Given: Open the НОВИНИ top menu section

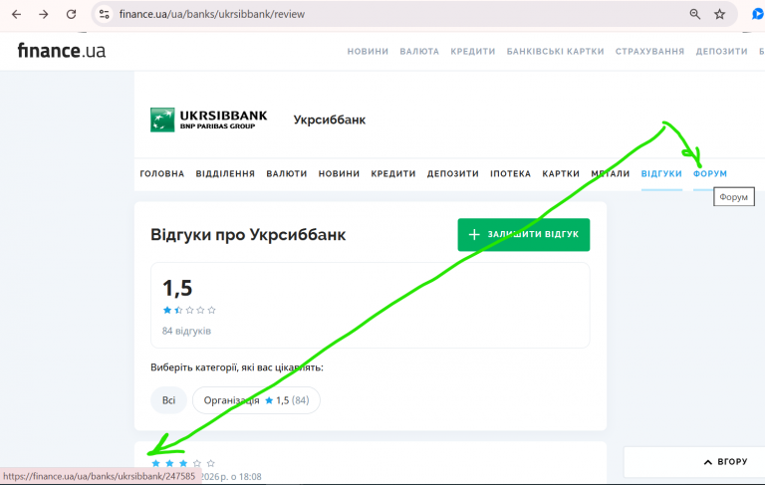Looking at the screenshot, I should click(x=368, y=51).
